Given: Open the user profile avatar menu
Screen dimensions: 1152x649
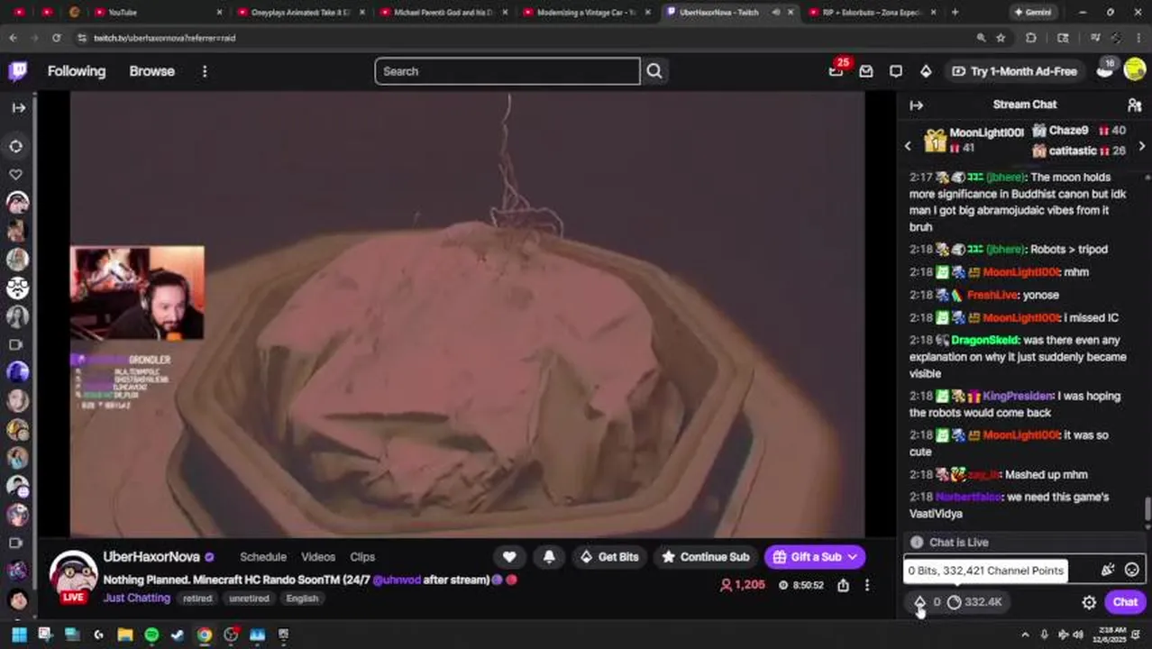Looking at the screenshot, I should (x=1134, y=70).
